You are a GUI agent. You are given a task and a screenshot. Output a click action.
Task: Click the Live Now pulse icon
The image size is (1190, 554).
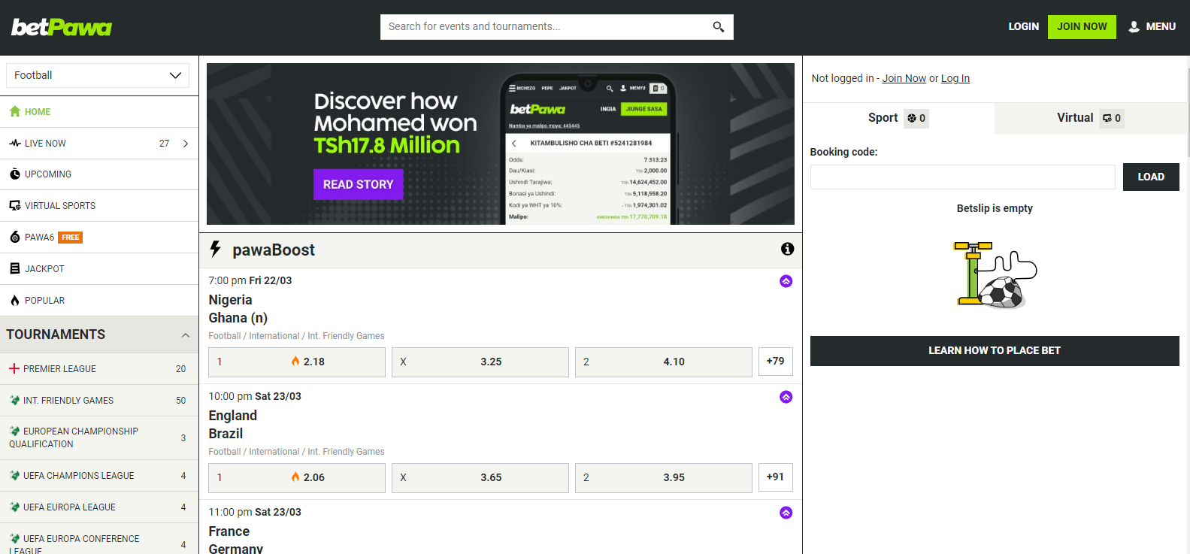pos(15,143)
